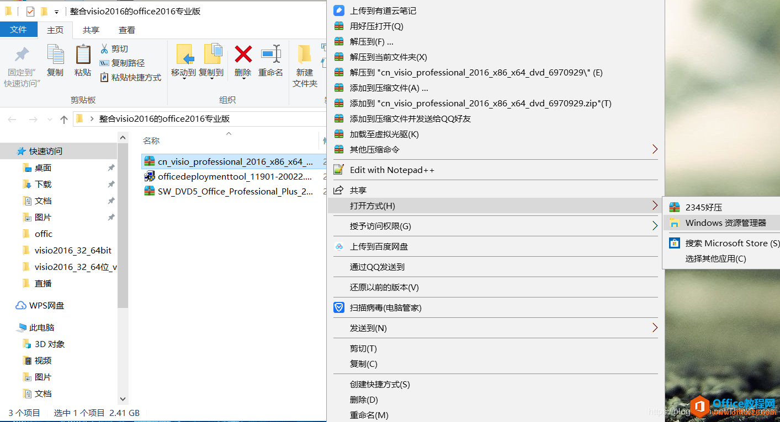This screenshot has height=422, width=780.
Task: Click the 剪切 (Cut) scissors icon
Action: tap(104, 50)
